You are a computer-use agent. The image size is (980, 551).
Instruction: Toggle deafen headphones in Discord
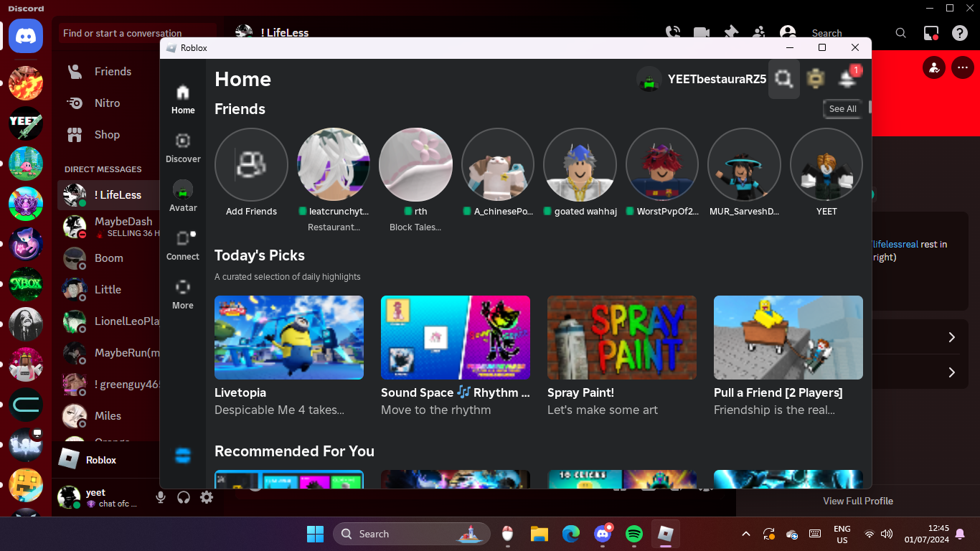[184, 497]
